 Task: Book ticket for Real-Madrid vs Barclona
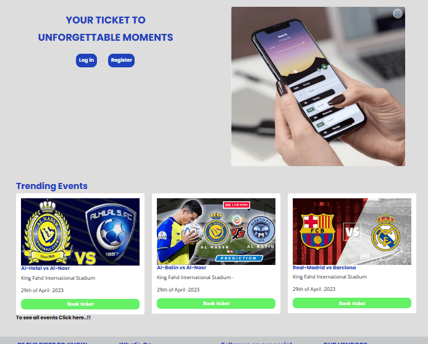(x=352, y=303)
